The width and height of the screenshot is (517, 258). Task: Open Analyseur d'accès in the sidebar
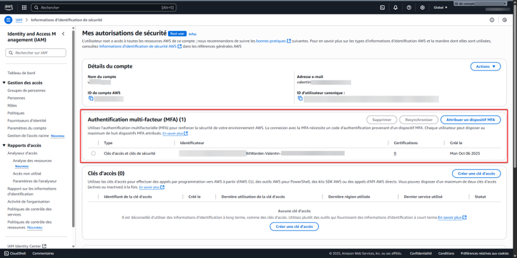[x=22, y=153]
